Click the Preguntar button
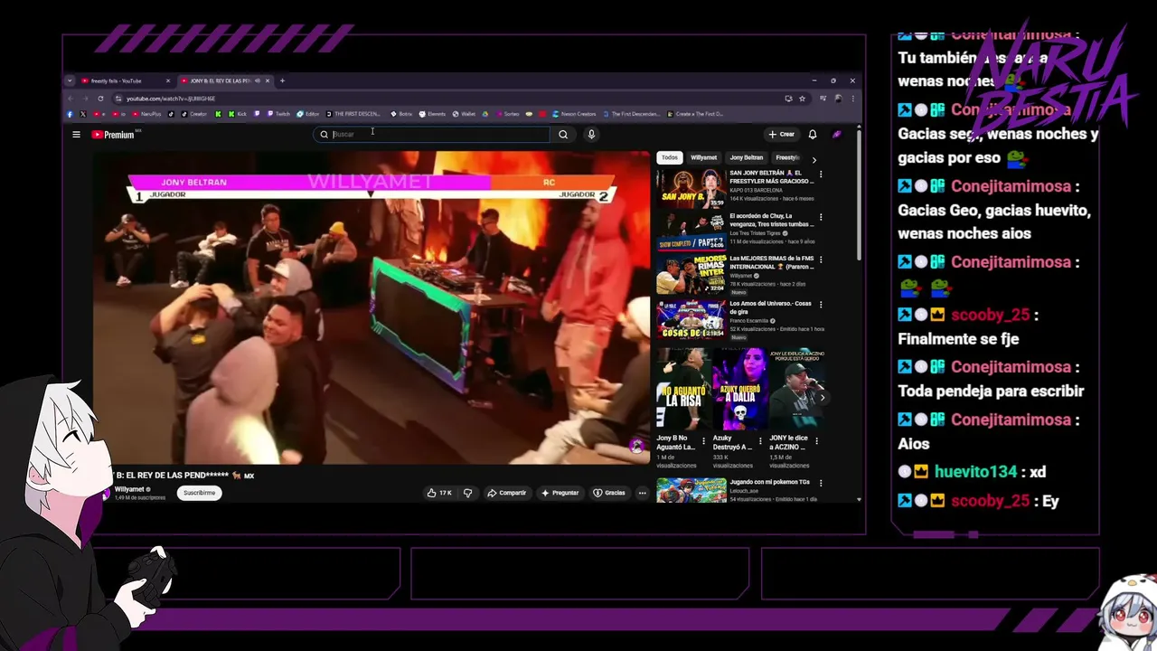1157x651 pixels. click(560, 493)
